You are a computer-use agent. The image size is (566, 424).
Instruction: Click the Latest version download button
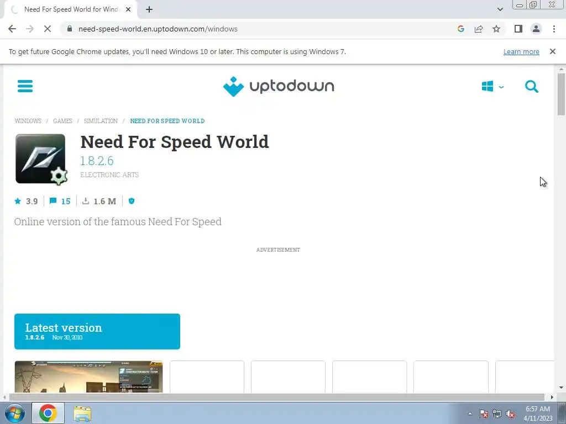pyautogui.click(x=97, y=331)
